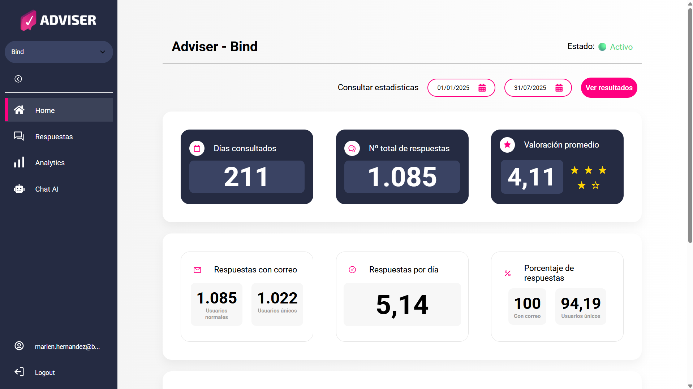Click the 94,19 Usuarios únicos percentage
The width and height of the screenshot is (693, 389).
[581, 303]
